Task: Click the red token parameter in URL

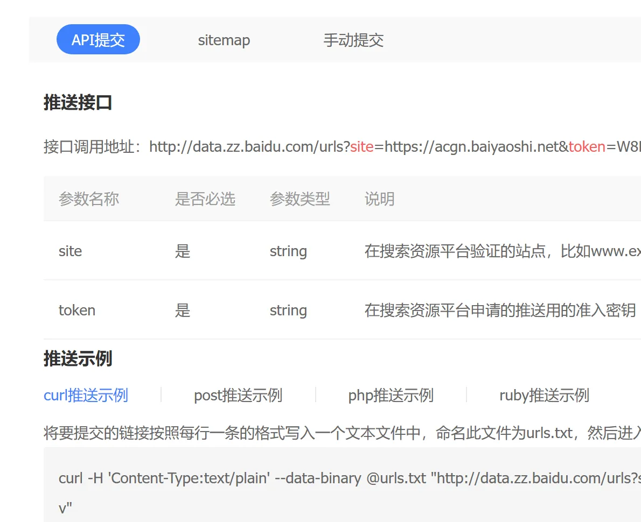Action: coord(587,146)
